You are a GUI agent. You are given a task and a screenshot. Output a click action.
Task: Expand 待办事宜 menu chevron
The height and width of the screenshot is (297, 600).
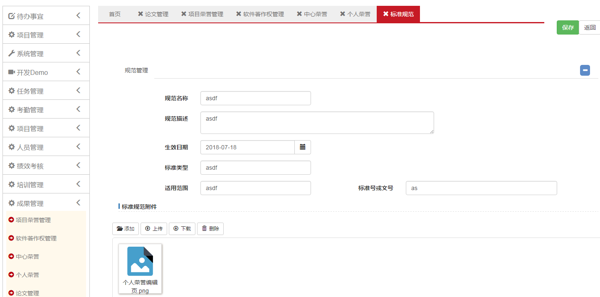(x=78, y=16)
